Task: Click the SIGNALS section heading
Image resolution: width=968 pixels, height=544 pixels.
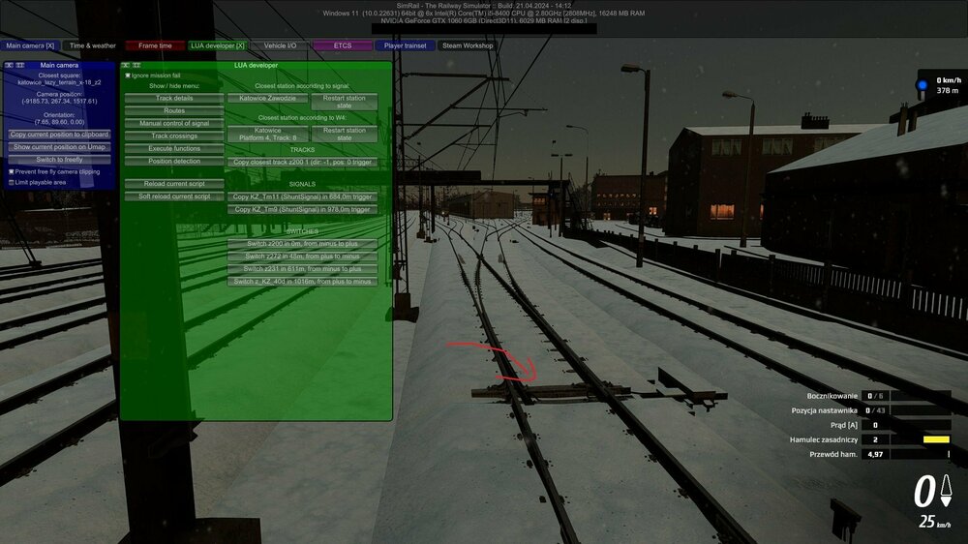Action: 302,184
